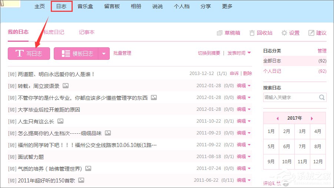Select 9月 in the calendar
The image size is (334, 188).
271,162
